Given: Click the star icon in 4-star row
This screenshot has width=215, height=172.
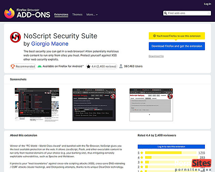Looking at the screenshot, I should click(x=142, y=157).
